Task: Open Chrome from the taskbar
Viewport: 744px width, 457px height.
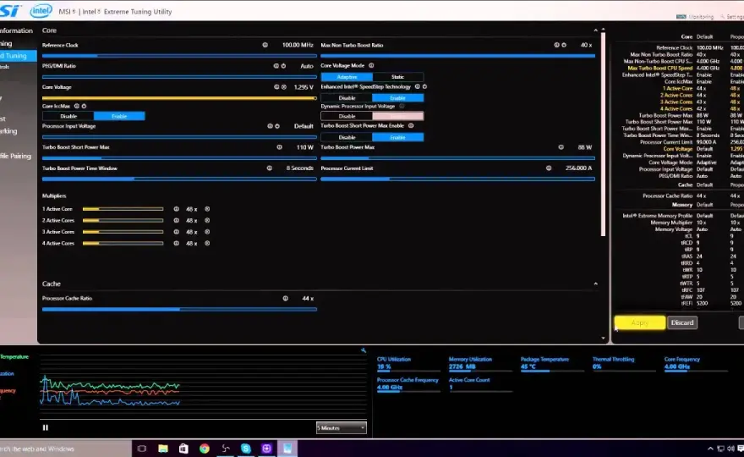Action: click(x=205, y=449)
